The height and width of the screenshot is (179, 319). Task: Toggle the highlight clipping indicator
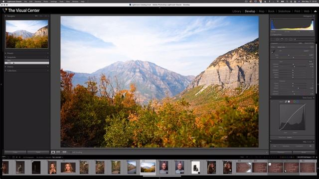pos(313,20)
